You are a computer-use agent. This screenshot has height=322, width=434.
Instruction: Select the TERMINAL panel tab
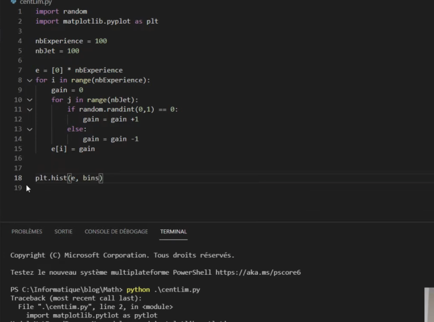click(x=173, y=232)
